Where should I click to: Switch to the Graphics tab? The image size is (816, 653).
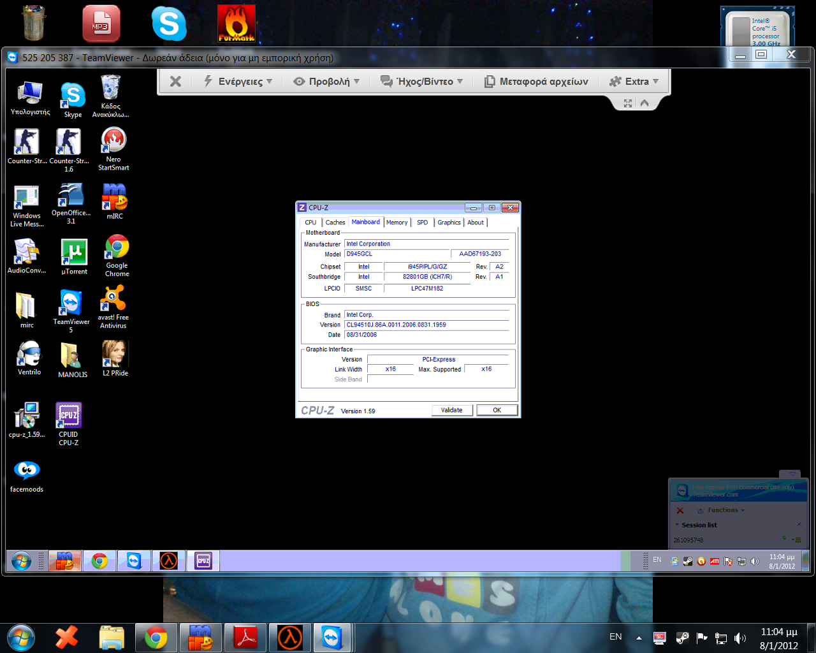click(449, 223)
